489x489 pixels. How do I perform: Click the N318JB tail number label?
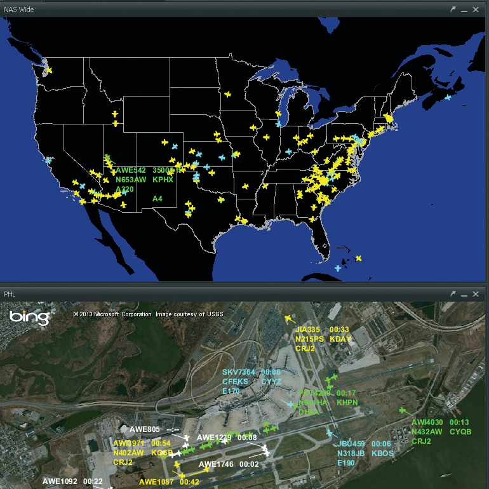point(351,453)
